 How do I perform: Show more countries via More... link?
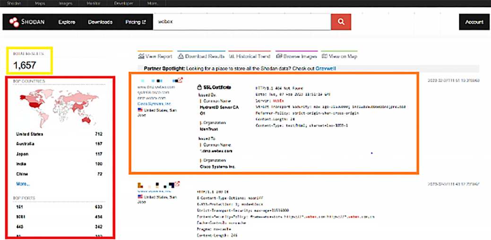pyautogui.click(x=23, y=184)
